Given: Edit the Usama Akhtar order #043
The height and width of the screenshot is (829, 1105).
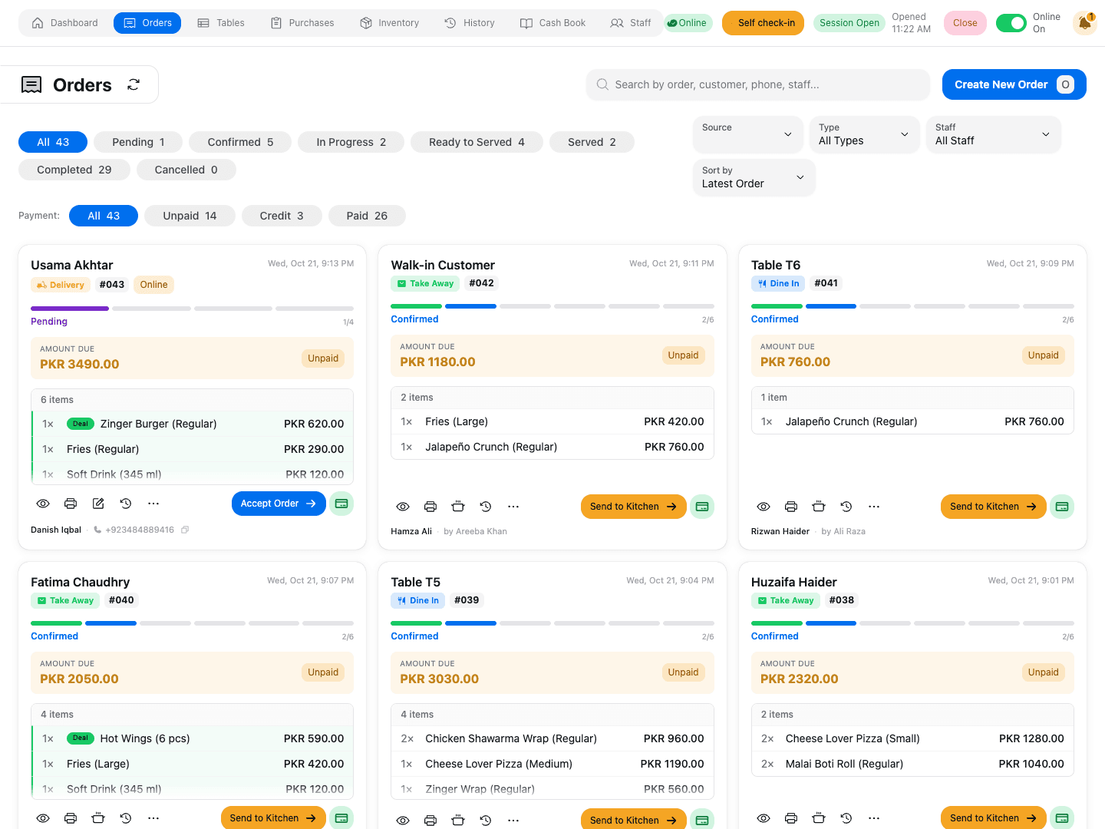Looking at the screenshot, I should tap(98, 504).
